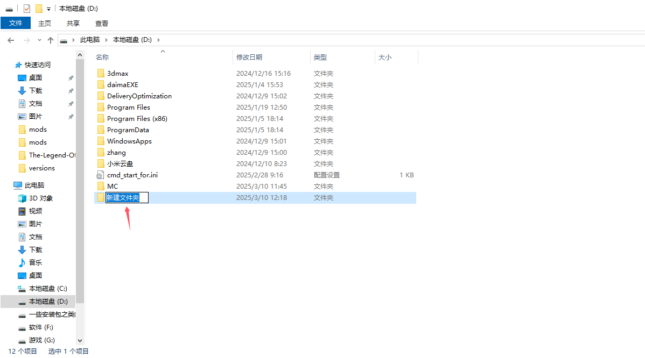Switch to the 查看 ribbon tab
Screen dimensions: 645x358
(102, 23)
